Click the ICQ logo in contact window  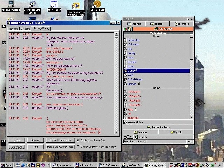(x=128, y=137)
